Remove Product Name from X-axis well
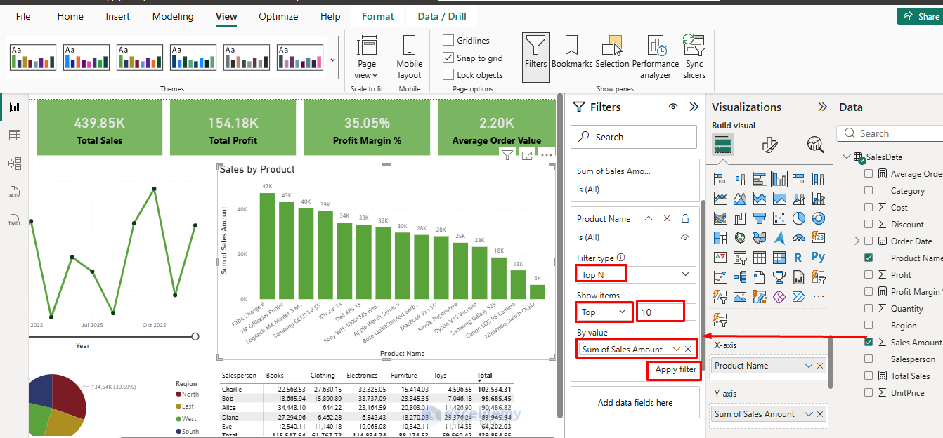 pyautogui.click(x=820, y=366)
